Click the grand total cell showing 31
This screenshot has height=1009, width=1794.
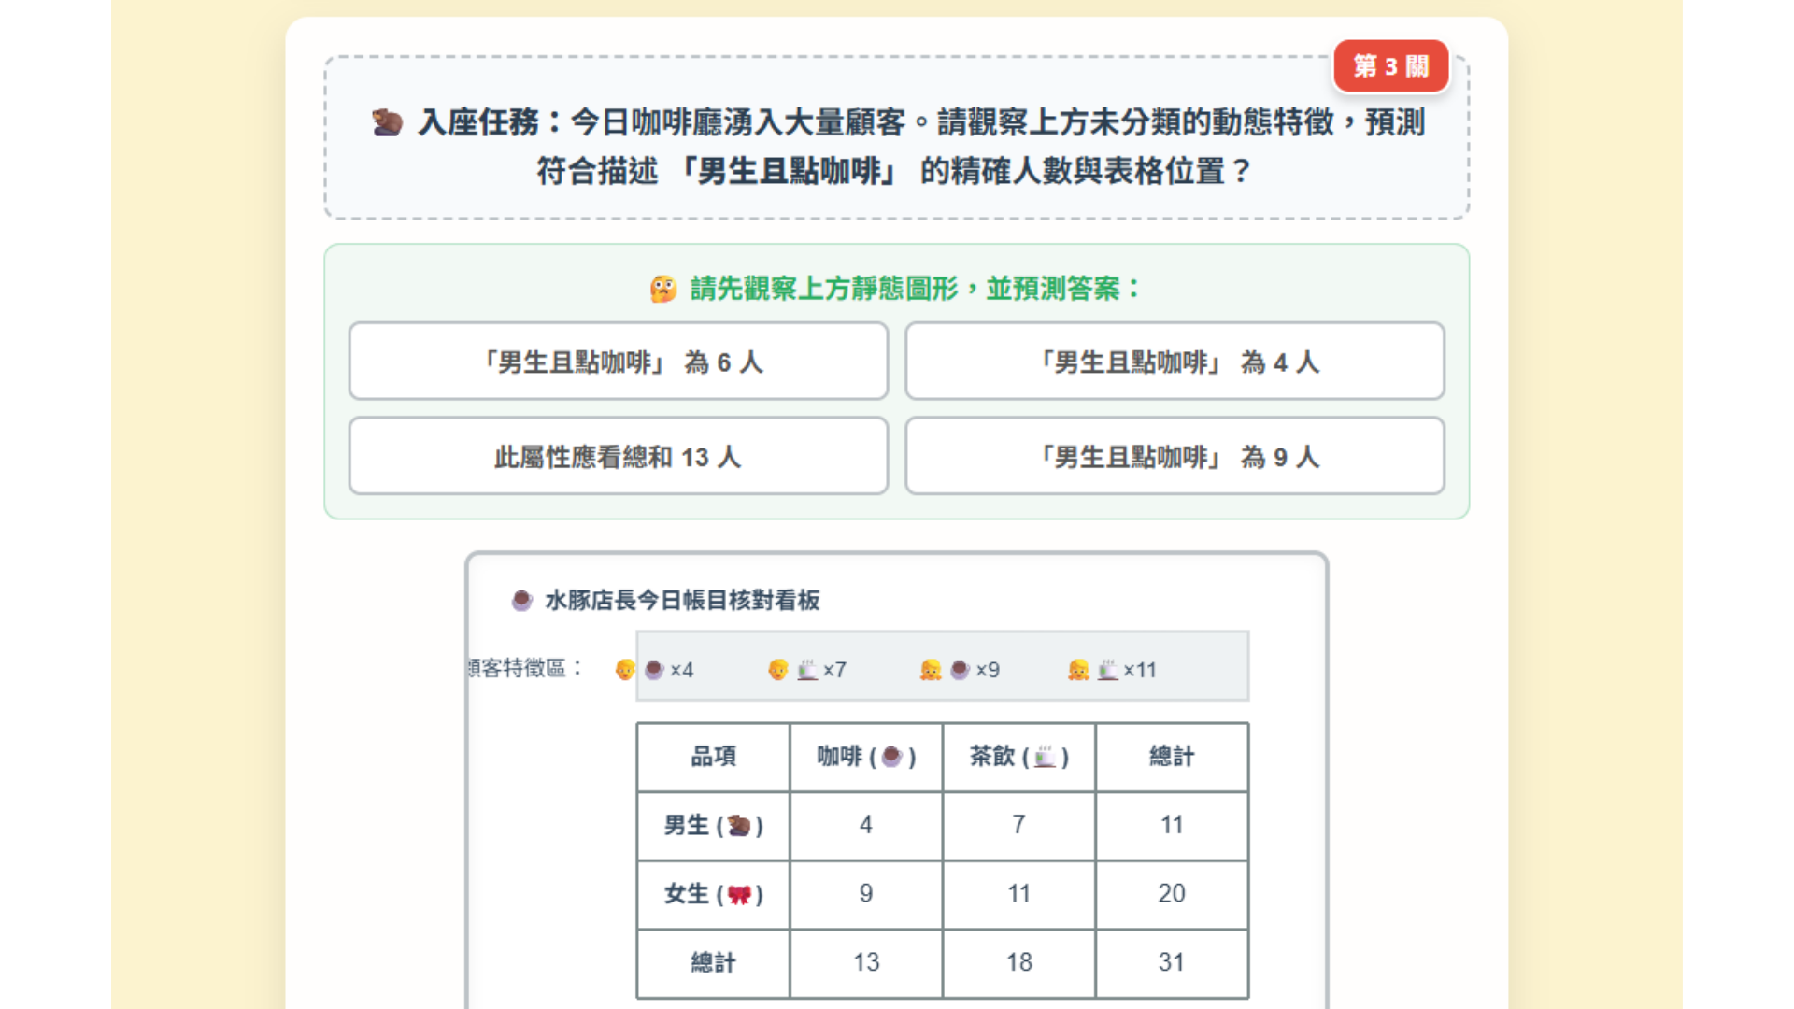click(x=1172, y=962)
